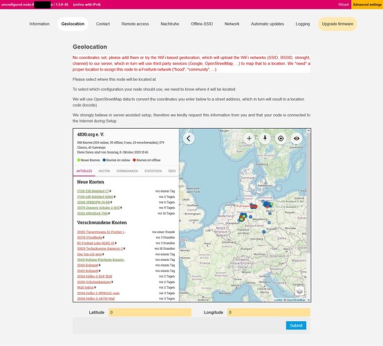Open node 33330-Tierarztpraxis-Dr-Fischer
This screenshot has width=383, height=346.
102,232
